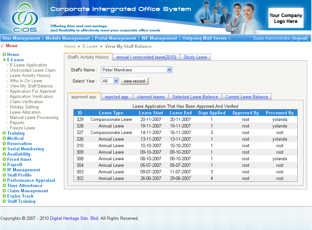Image resolution: width=312 pixels, height=230 pixels.
Task: Click the green plus icon beside Staff Profile
Action: click(4, 175)
